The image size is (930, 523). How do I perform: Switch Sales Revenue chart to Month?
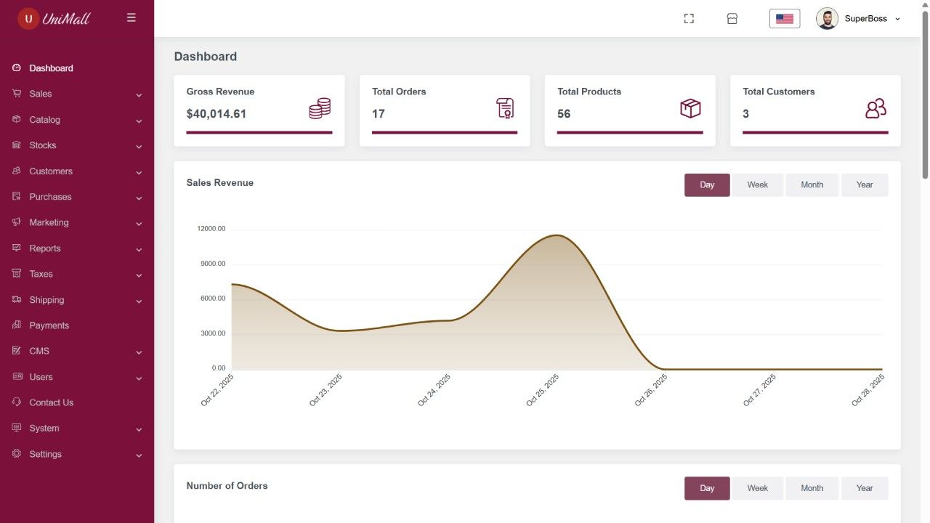pyautogui.click(x=812, y=185)
